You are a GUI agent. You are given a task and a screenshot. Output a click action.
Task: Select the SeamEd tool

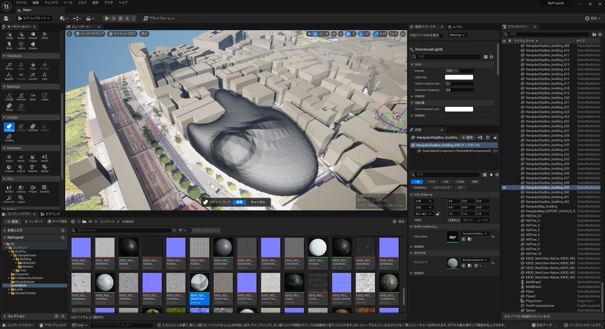[x=45, y=189]
